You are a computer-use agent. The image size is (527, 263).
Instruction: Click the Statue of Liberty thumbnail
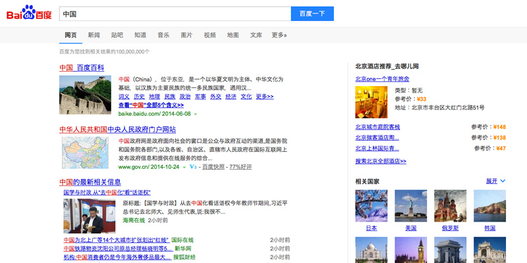pos(410,206)
